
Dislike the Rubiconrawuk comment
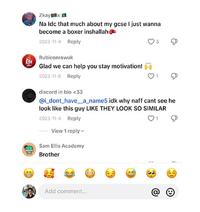[174, 76]
